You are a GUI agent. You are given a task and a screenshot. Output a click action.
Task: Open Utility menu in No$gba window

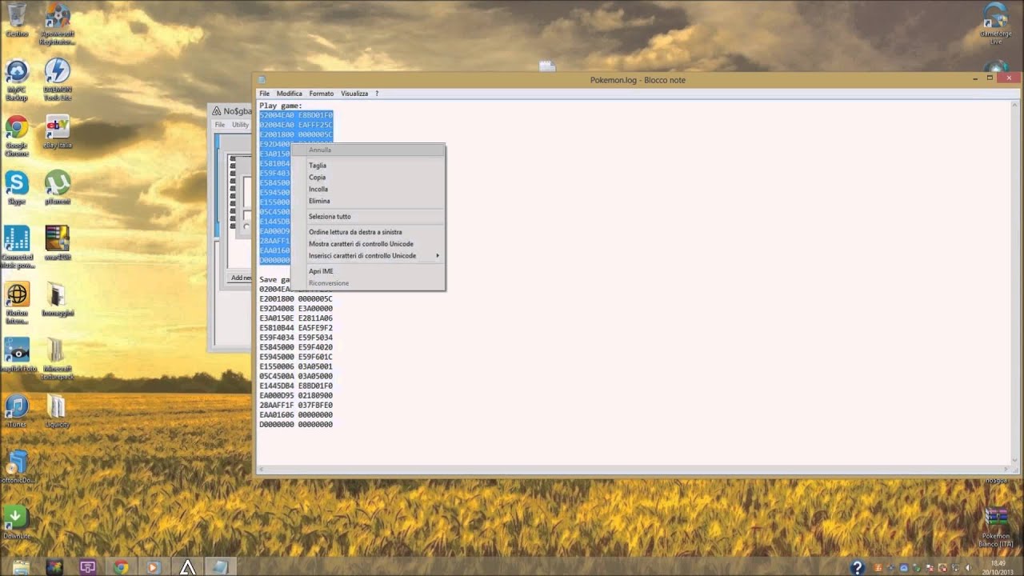(240, 125)
